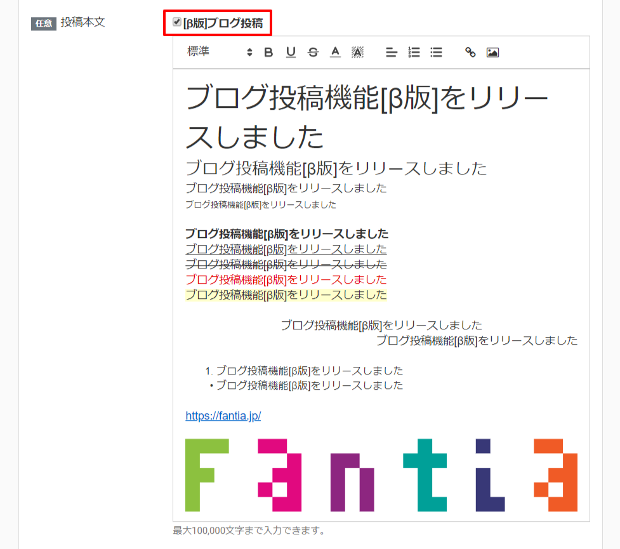The width and height of the screenshot is (620, 549).
Task: Apply underline formatting to text
Action: (290, 53)
